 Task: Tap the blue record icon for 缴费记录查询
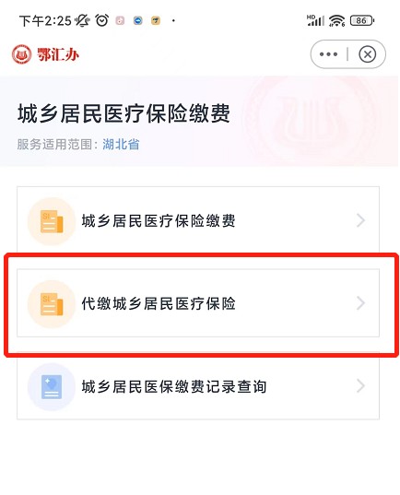(x=52, y=387)
